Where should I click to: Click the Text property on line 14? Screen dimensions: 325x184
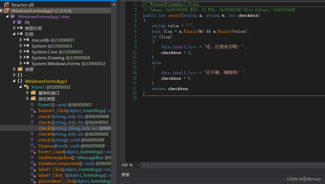192,73
